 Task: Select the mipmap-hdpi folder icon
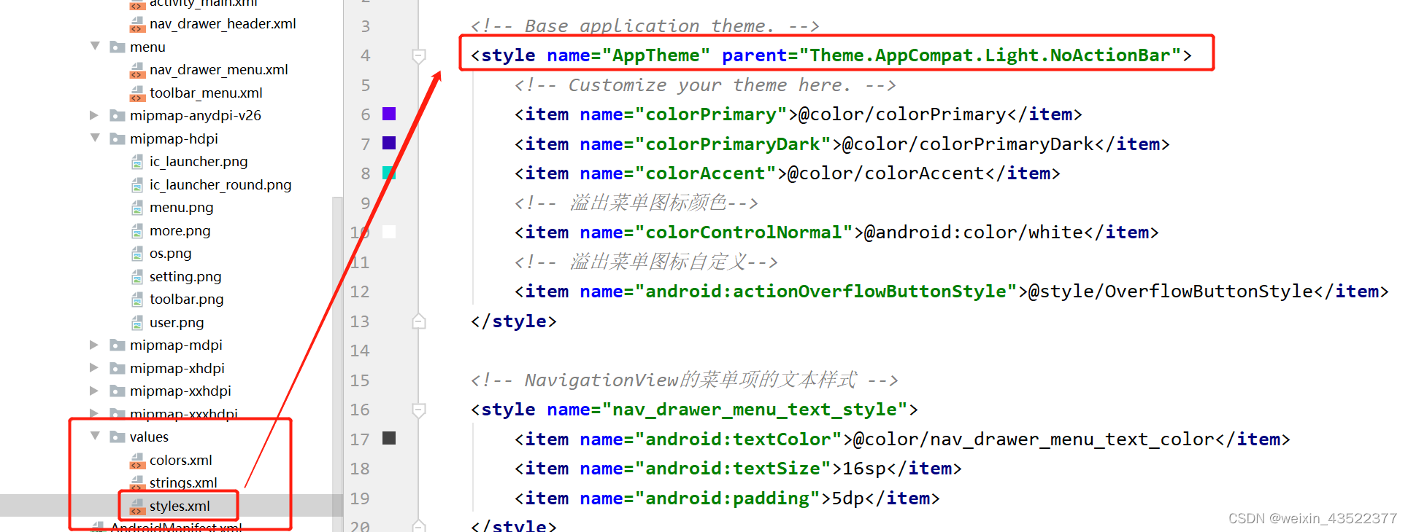[117, 138]
